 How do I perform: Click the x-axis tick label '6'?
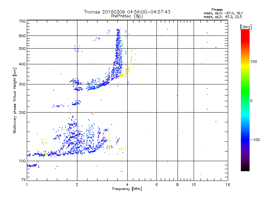click(x=156, y=185)
